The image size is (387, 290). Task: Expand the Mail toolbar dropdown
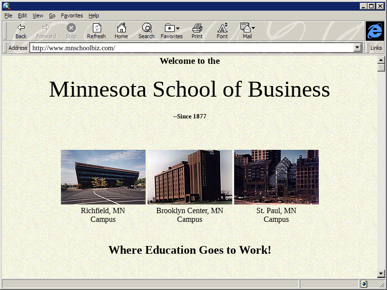click(x=253, y=29)
